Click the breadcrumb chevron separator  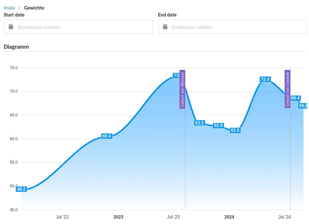19,8
